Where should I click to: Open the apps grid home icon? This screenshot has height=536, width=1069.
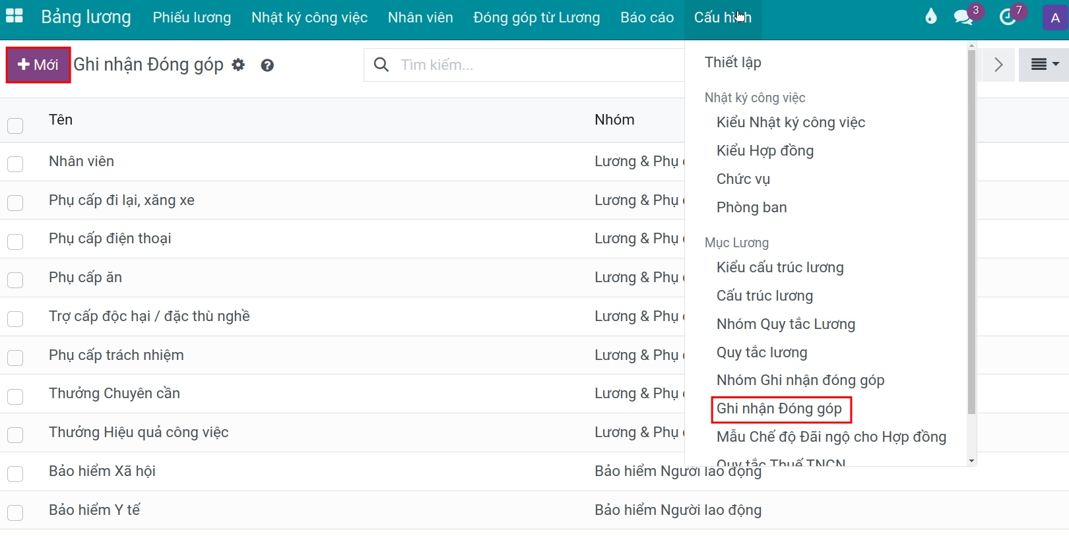pos(14,16)
